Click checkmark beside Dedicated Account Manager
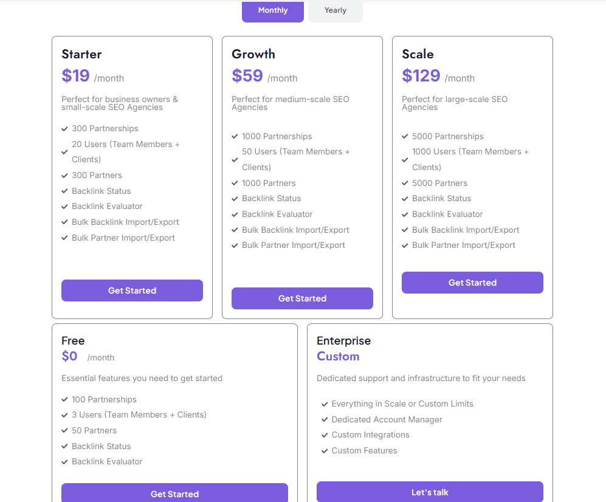 (325, 420)
